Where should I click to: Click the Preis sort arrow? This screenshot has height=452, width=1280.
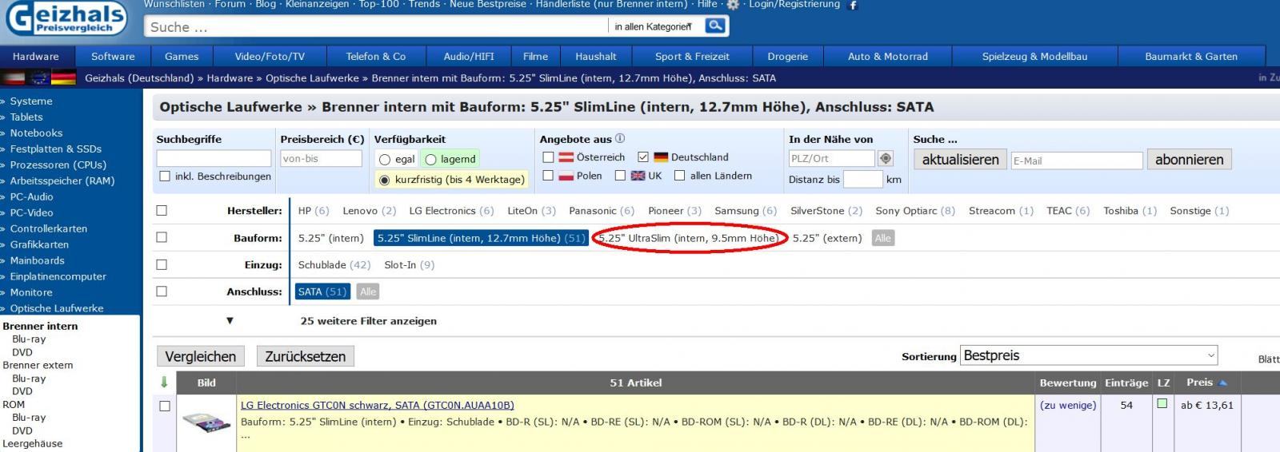[1222, 383]
